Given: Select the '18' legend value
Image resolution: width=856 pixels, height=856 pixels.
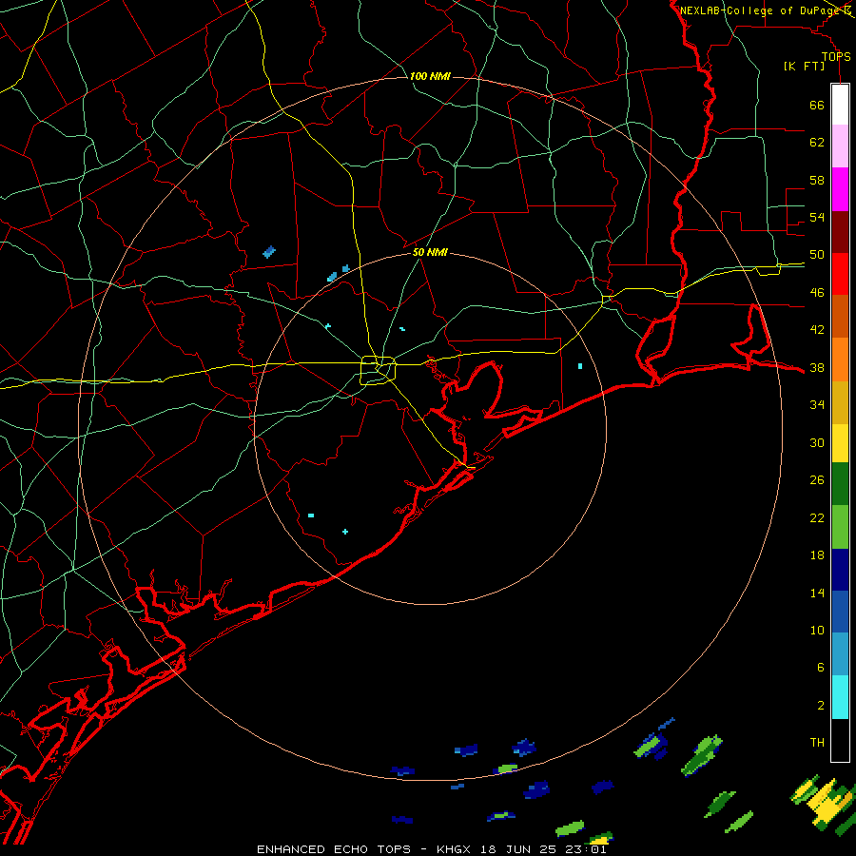Looking at the screenshot, I should point(817,555).
